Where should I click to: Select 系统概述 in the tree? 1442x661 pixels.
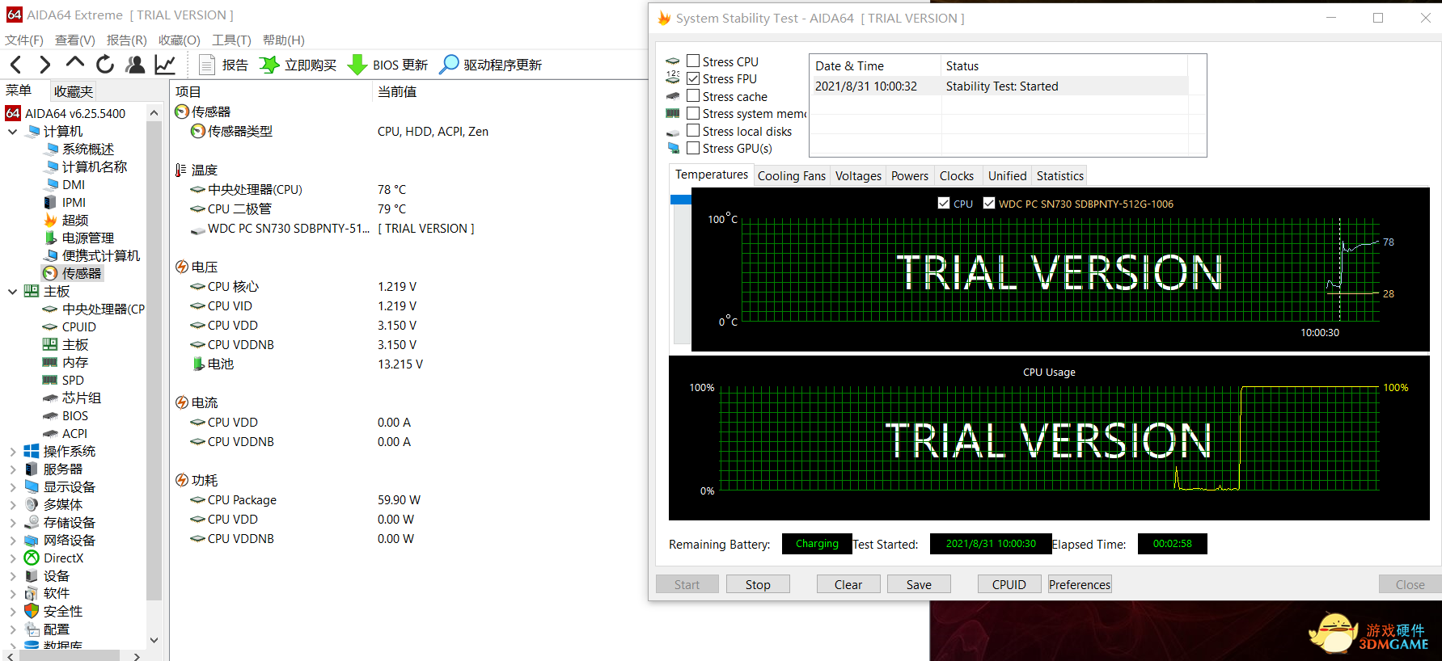(88, 149)
